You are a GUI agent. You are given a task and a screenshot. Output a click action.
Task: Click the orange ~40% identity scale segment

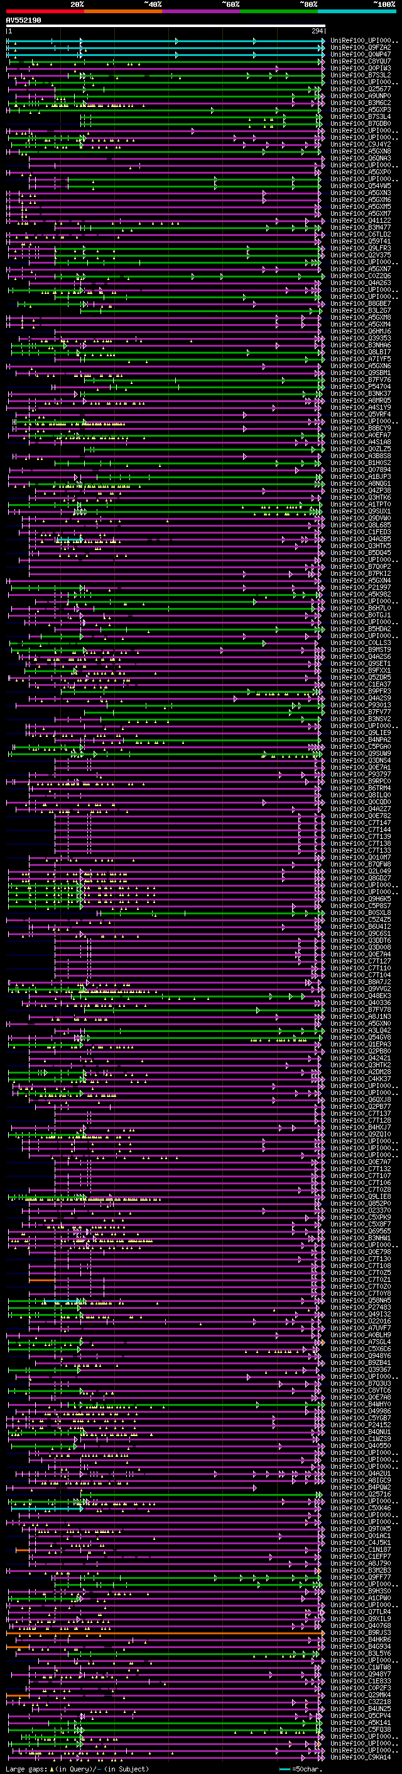click(123, 11)
